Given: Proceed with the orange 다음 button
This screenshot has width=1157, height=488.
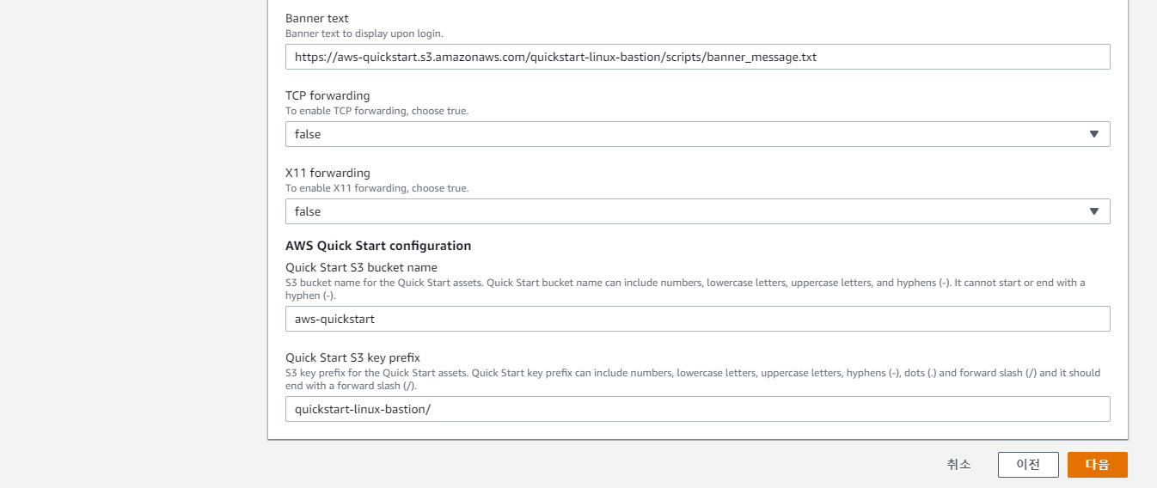Looking at the screenshot, I should [1097, 465].
